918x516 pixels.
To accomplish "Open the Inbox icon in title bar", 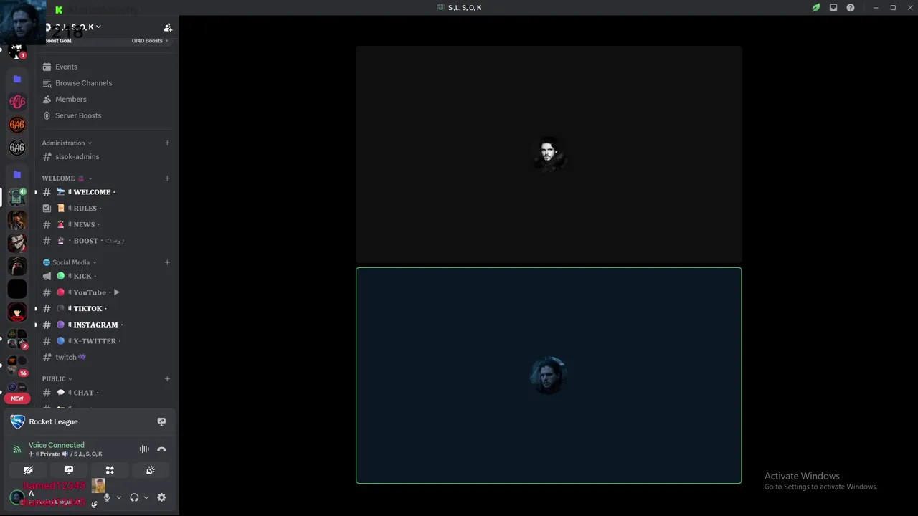I will pos(833,8).
